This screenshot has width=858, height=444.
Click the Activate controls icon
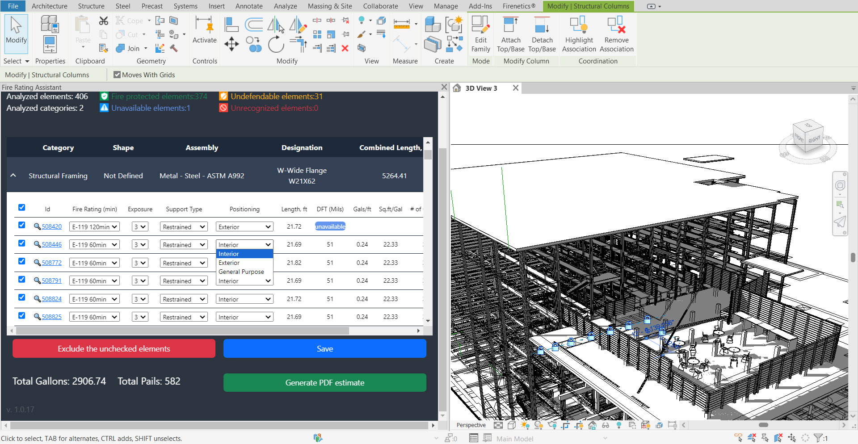point(204,25)
